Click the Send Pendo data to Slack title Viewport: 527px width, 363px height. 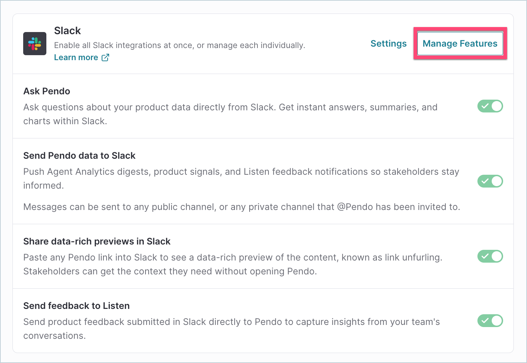[80, 156]
